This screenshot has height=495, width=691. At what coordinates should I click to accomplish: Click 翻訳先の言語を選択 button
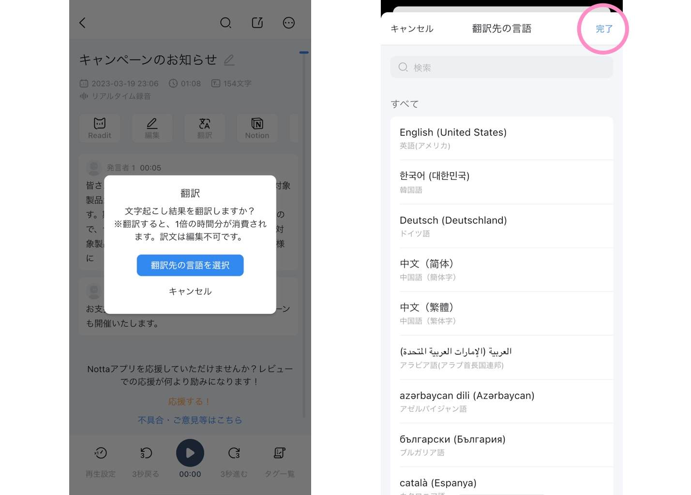(x=190, y=265)
